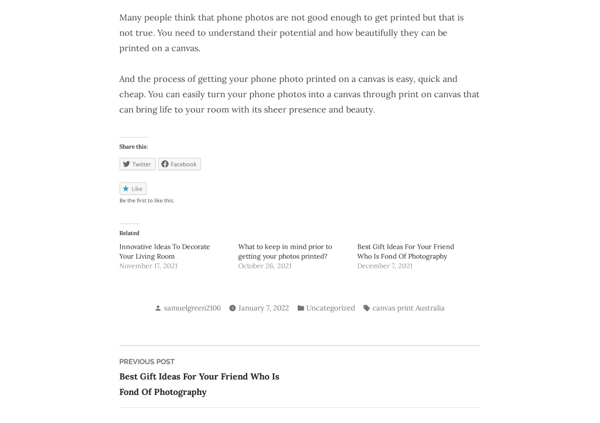600x423 pixels.
Task: Click the author person icon
Action: (158, 308)
